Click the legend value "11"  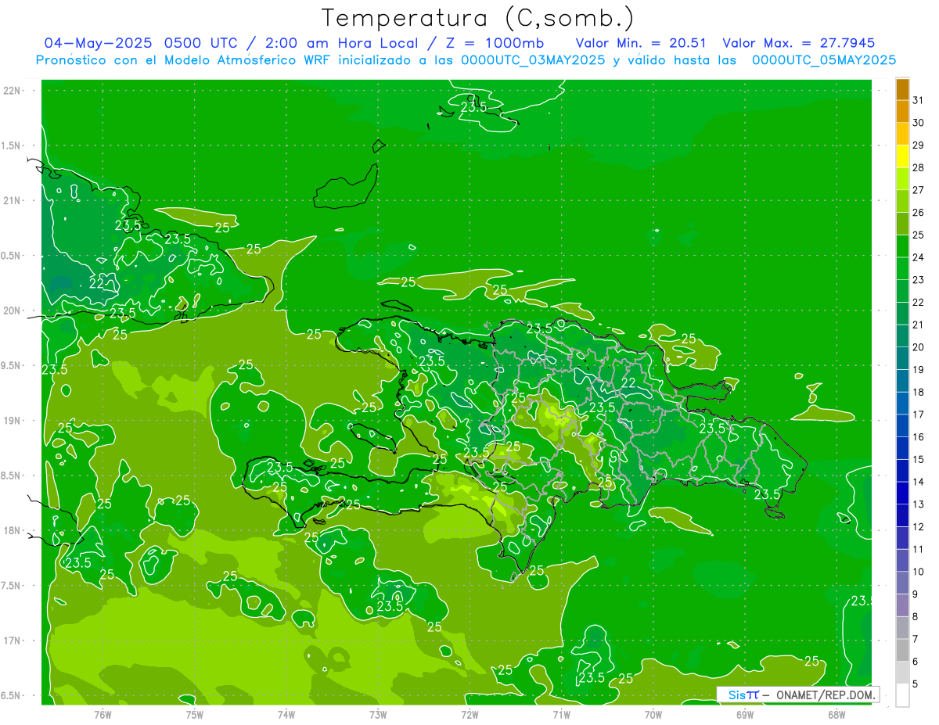coord(919,549)
